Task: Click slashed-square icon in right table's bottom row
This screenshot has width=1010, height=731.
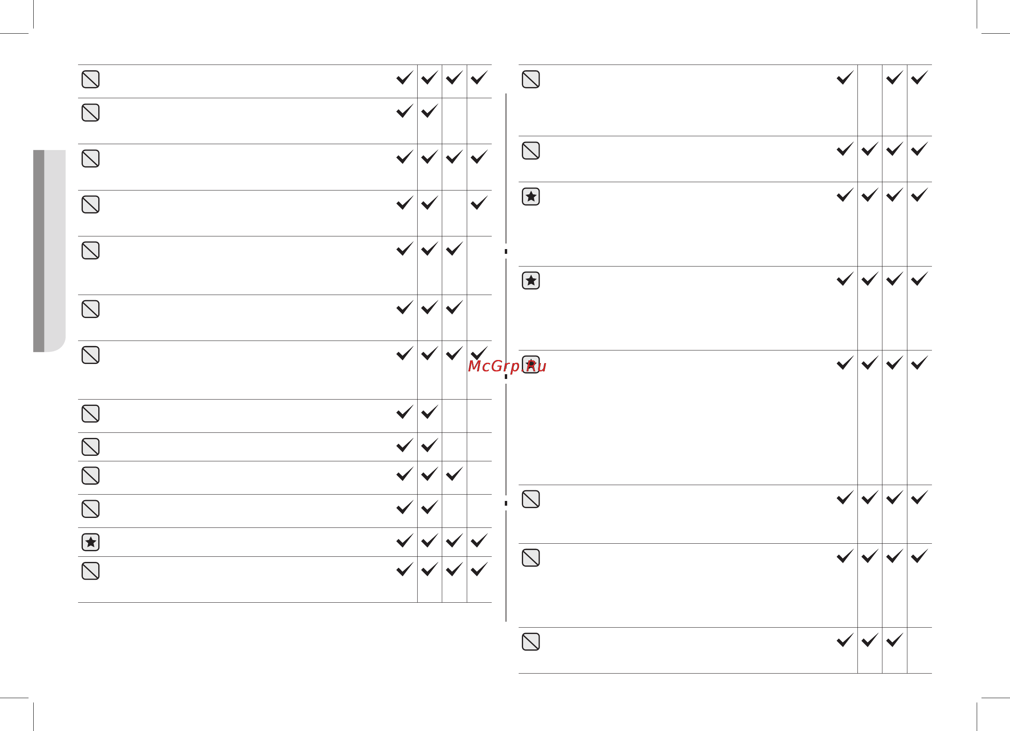Action: (531, 642)
